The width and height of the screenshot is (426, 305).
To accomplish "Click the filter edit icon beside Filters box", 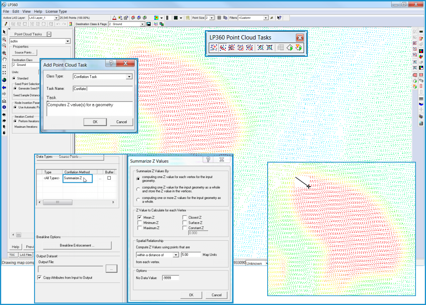I will [272, 18].
